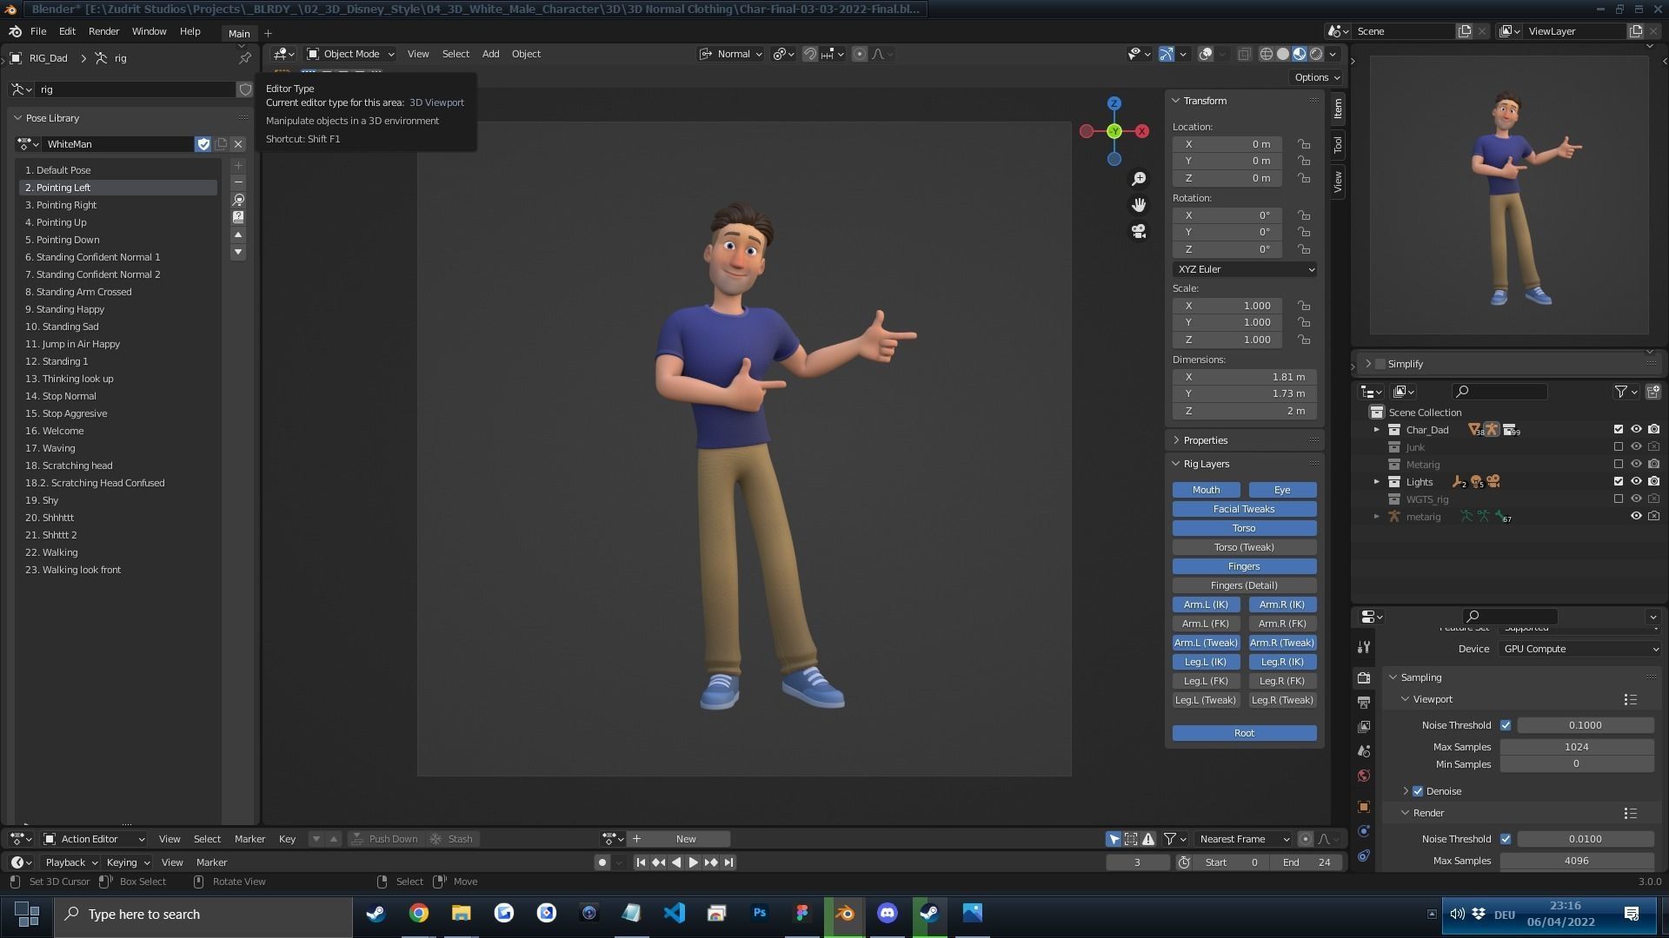
Task: Move selected pose down in list
Action: click(x=238, y=252)
